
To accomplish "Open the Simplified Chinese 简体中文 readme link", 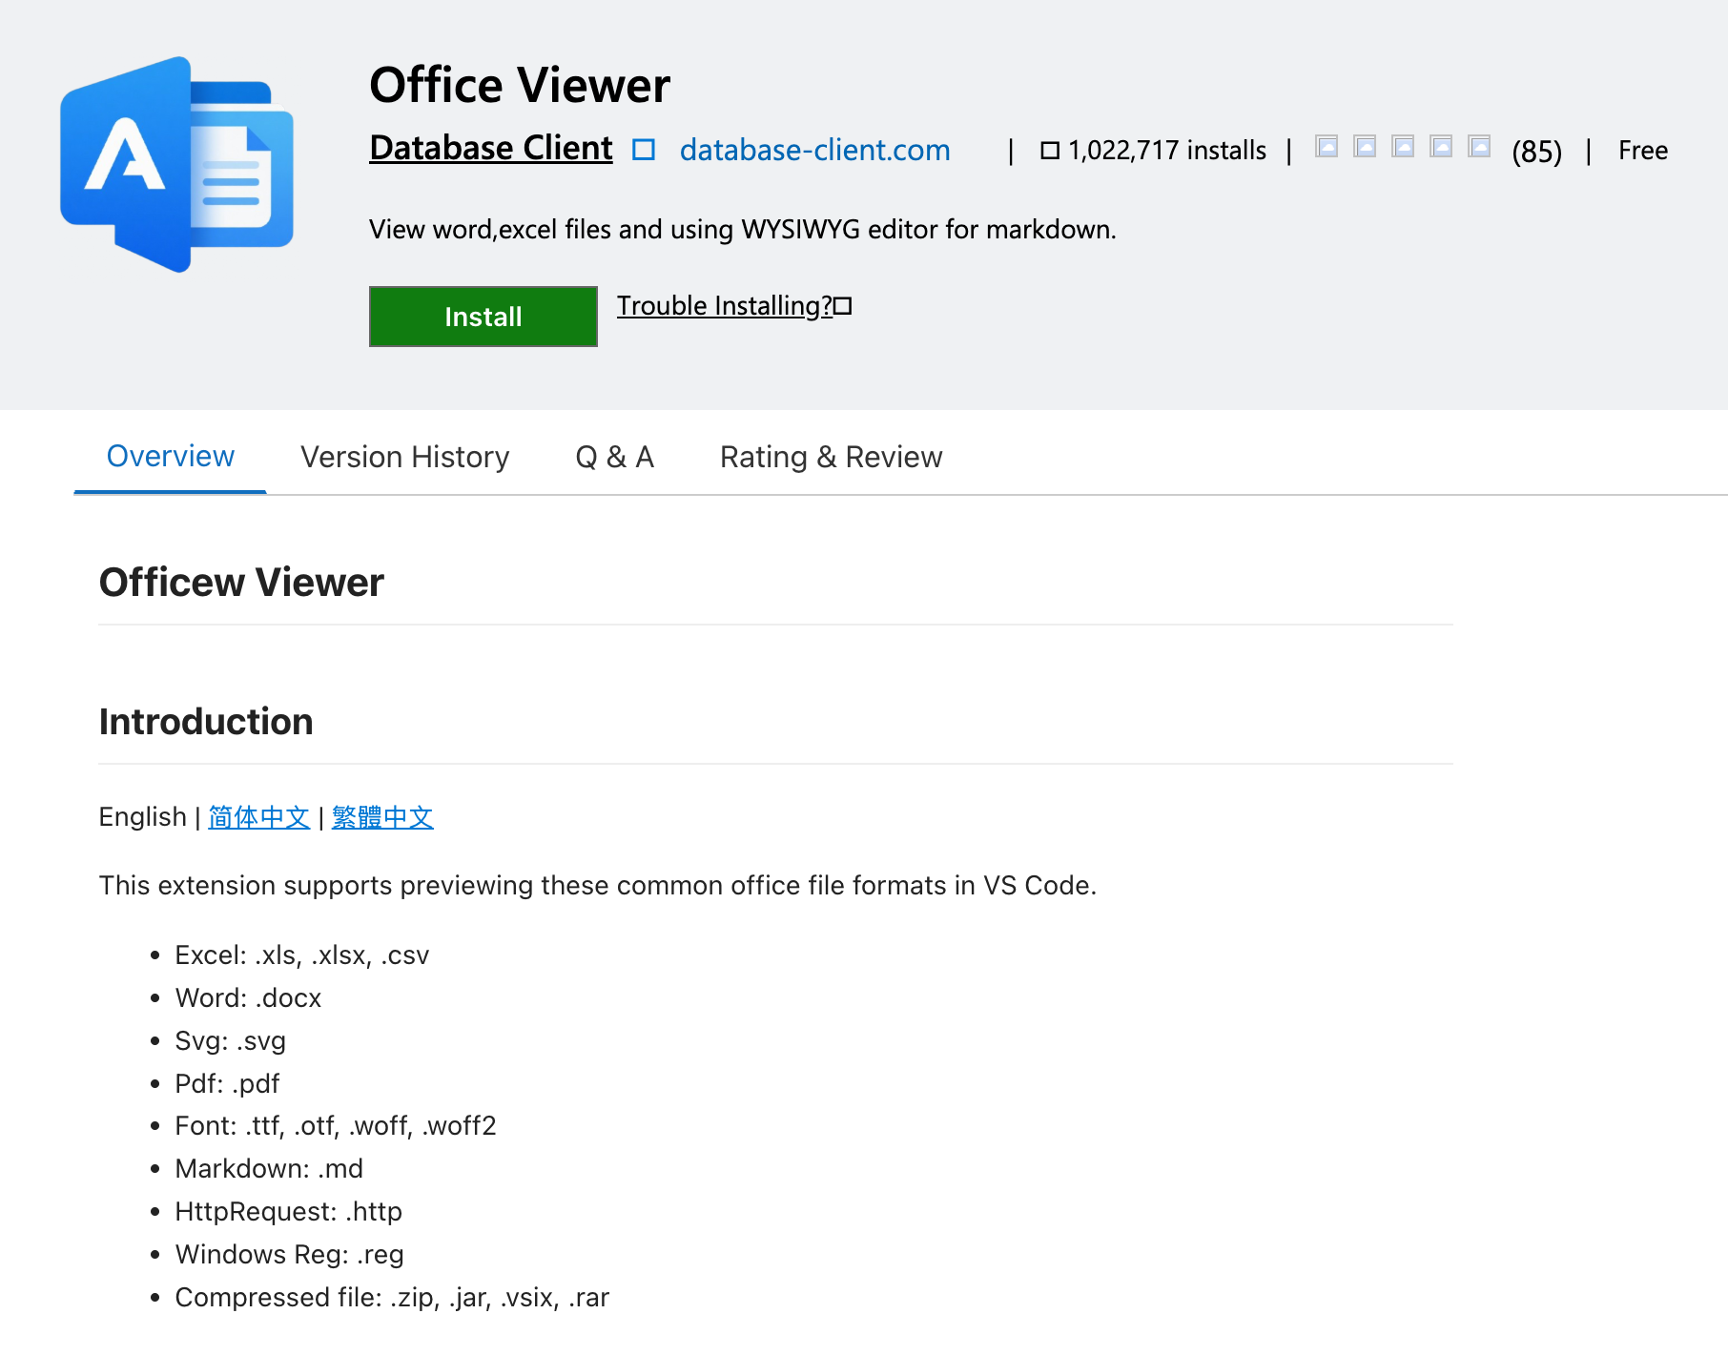I will click(x=259, y=817).
